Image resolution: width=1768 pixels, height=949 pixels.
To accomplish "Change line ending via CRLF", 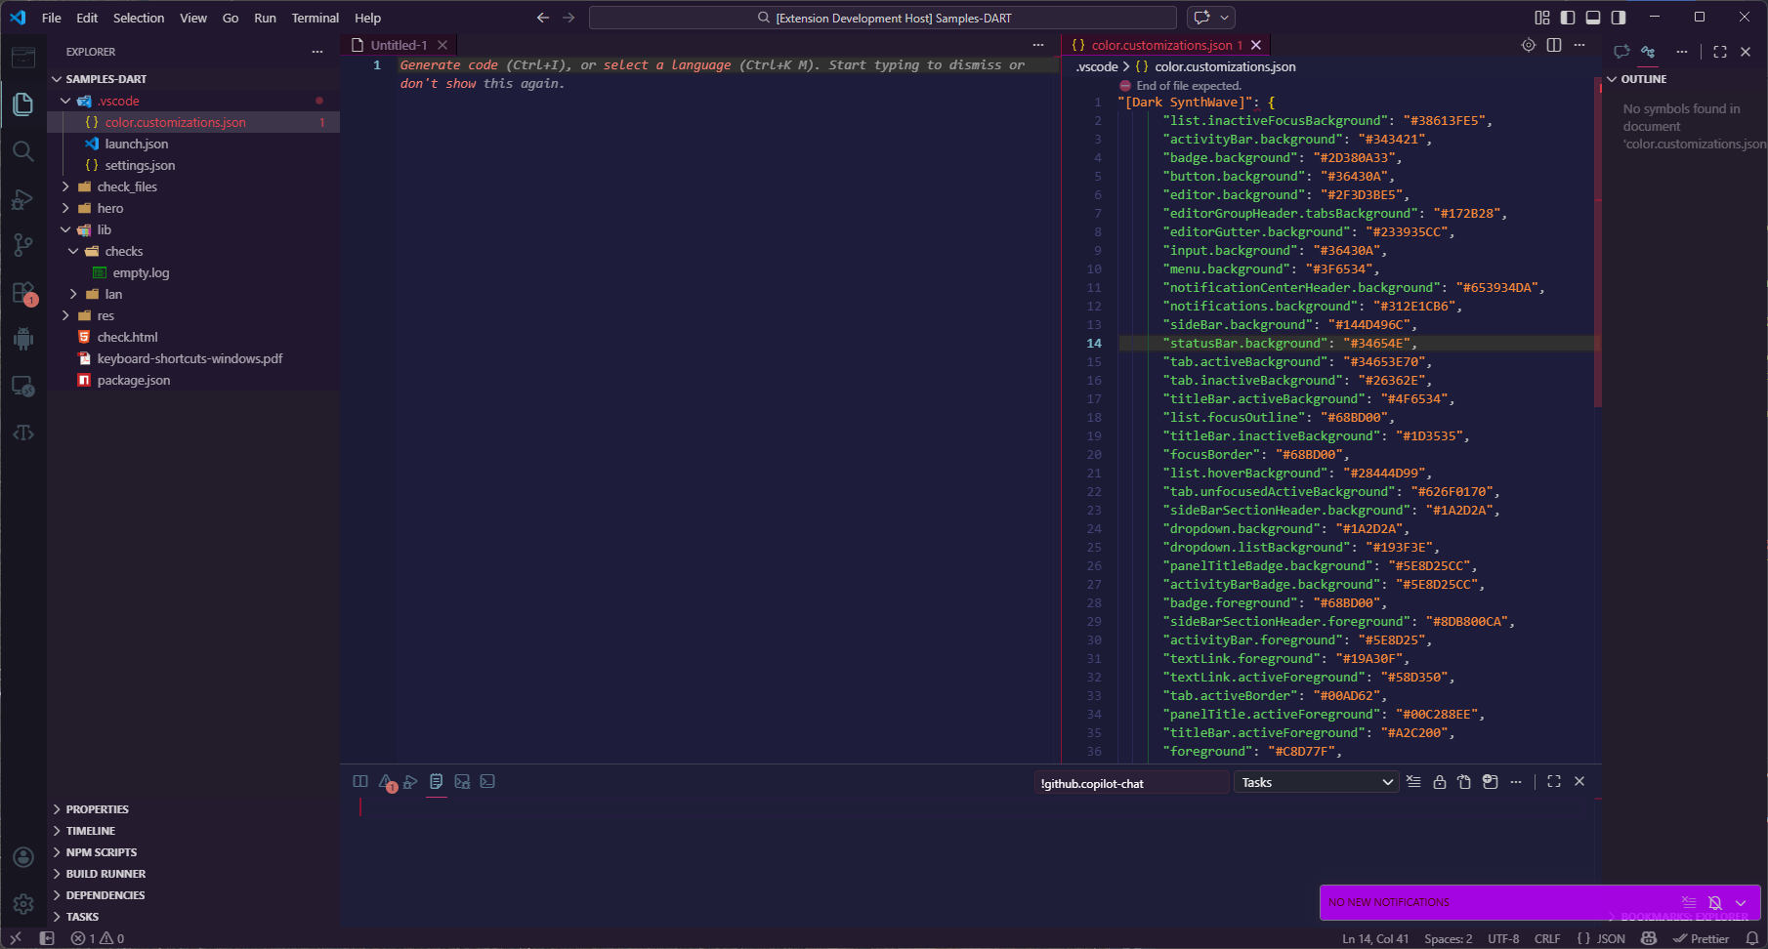I will click(x=1547, y=938).
